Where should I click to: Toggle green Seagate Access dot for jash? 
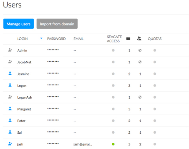pyautogui.click(x=113, y=144)
